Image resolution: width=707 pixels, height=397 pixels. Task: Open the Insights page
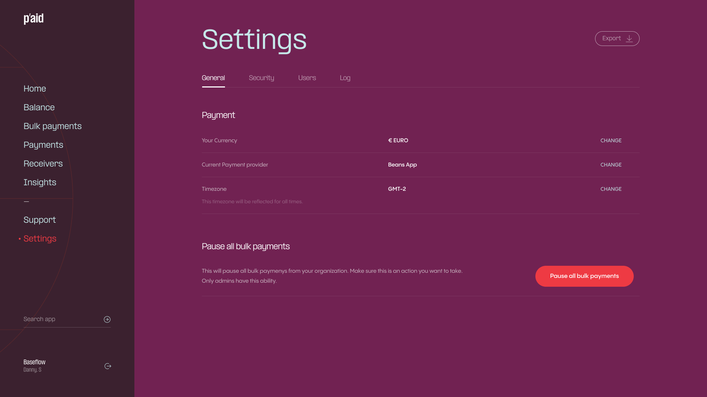pyautogui.click(x=40, y=182)
